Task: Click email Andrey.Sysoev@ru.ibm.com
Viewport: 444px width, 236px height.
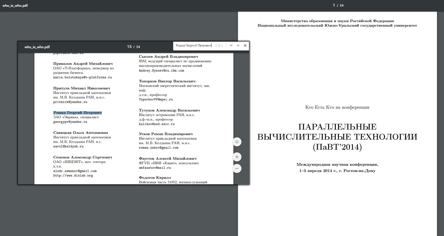Action: (x=161, y=71)
